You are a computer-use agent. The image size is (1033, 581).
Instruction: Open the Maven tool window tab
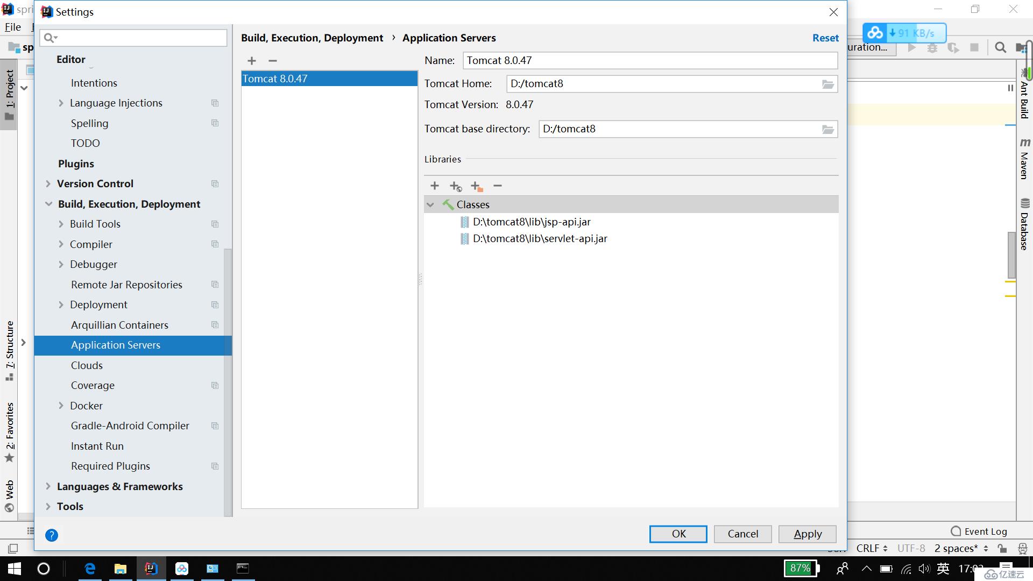1024,158
